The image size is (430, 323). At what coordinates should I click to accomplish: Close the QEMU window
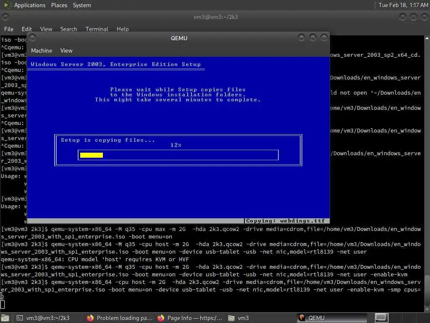click(x=324, y=37)
